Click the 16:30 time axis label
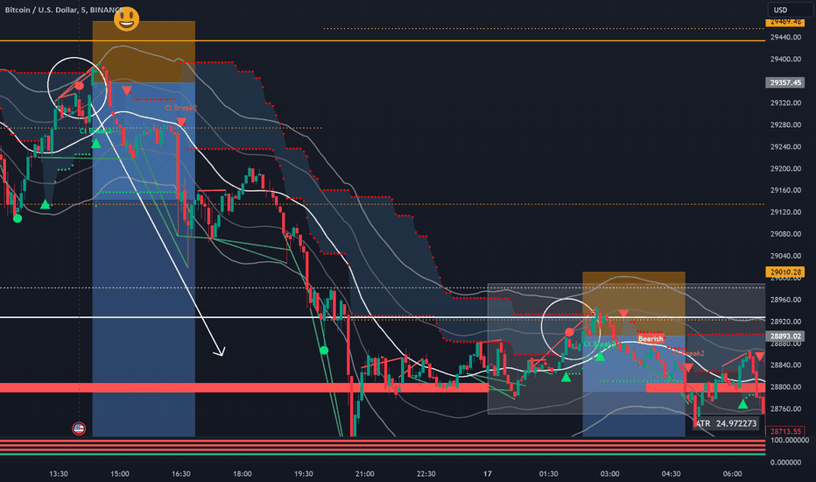The image size is (816, 482). pyautogui.click(x=181, y=473)
